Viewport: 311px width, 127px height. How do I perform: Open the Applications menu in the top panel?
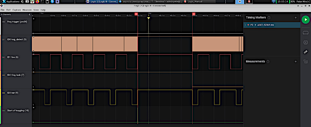[11, 2]
